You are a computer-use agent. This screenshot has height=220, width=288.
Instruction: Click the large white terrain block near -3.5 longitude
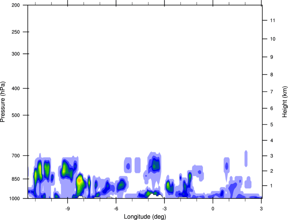click(x=156, y=196)
